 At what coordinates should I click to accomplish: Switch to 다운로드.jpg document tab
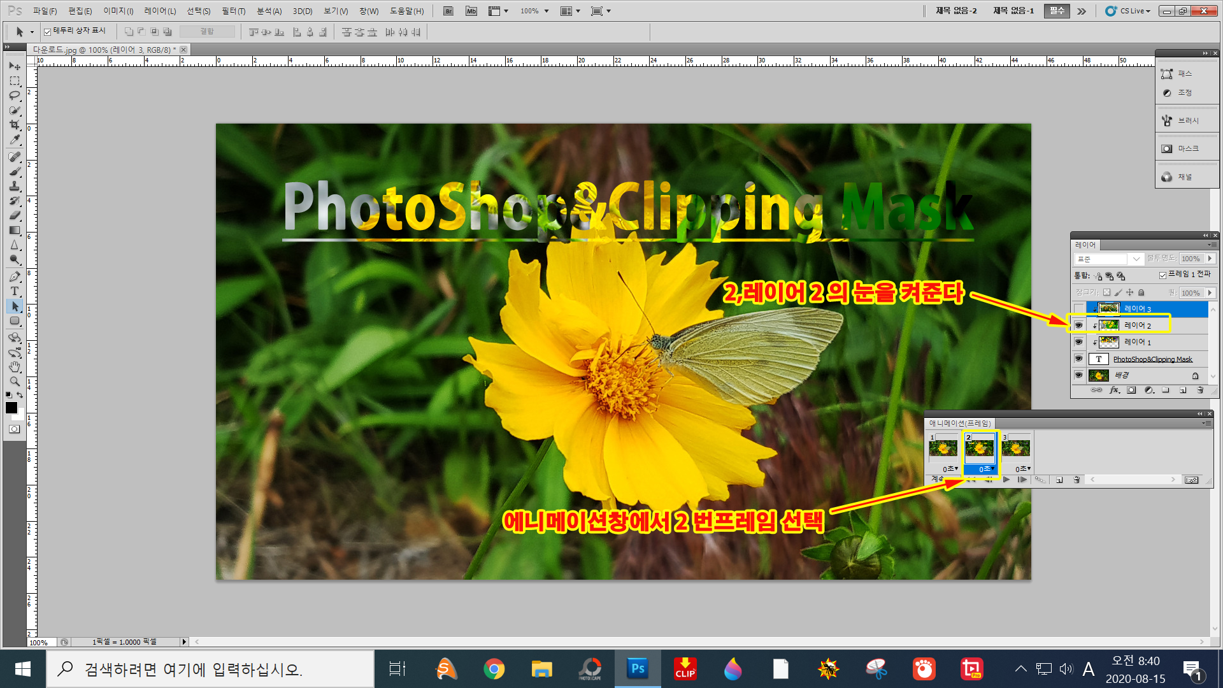[105, 50]
